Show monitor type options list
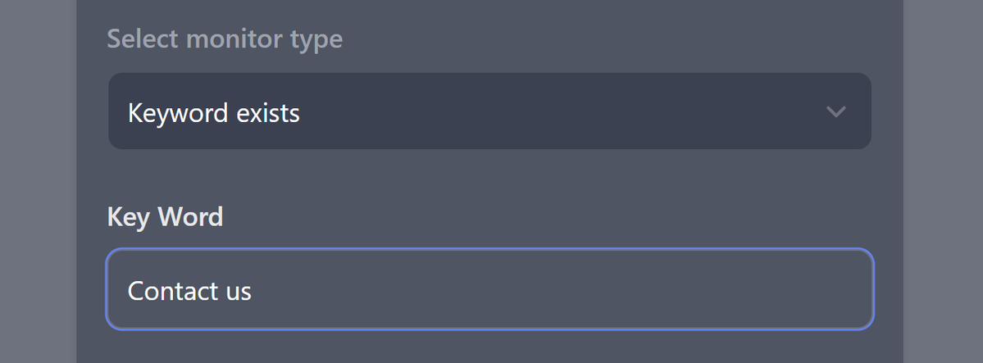 point(489,111)
